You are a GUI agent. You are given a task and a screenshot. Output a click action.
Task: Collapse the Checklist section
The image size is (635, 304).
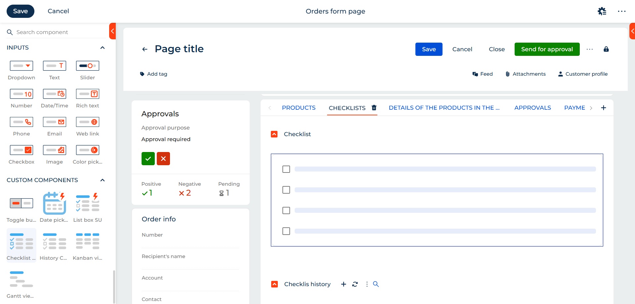tap(274, 134)
